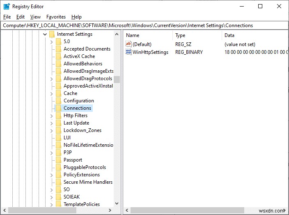This screenshot has width=289, height=215.
Task: Click the REG_SZ type cell
Action: click(x=183, y=44)
